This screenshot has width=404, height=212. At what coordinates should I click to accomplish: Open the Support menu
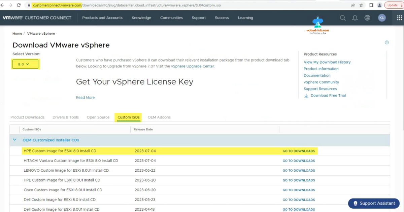pos(199,18)
